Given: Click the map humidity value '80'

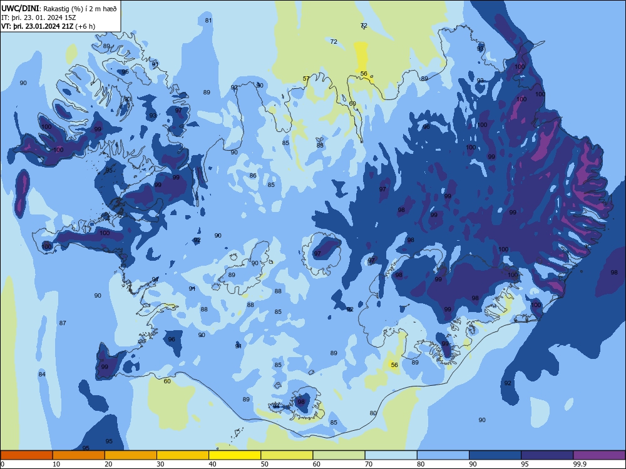Looking at the screenshot, I should point(373,413).
